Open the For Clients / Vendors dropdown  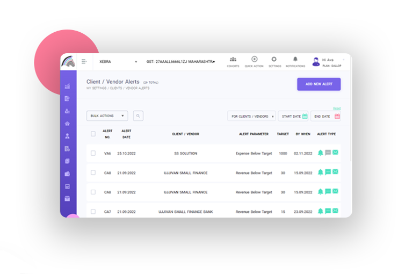coord(251,116)
